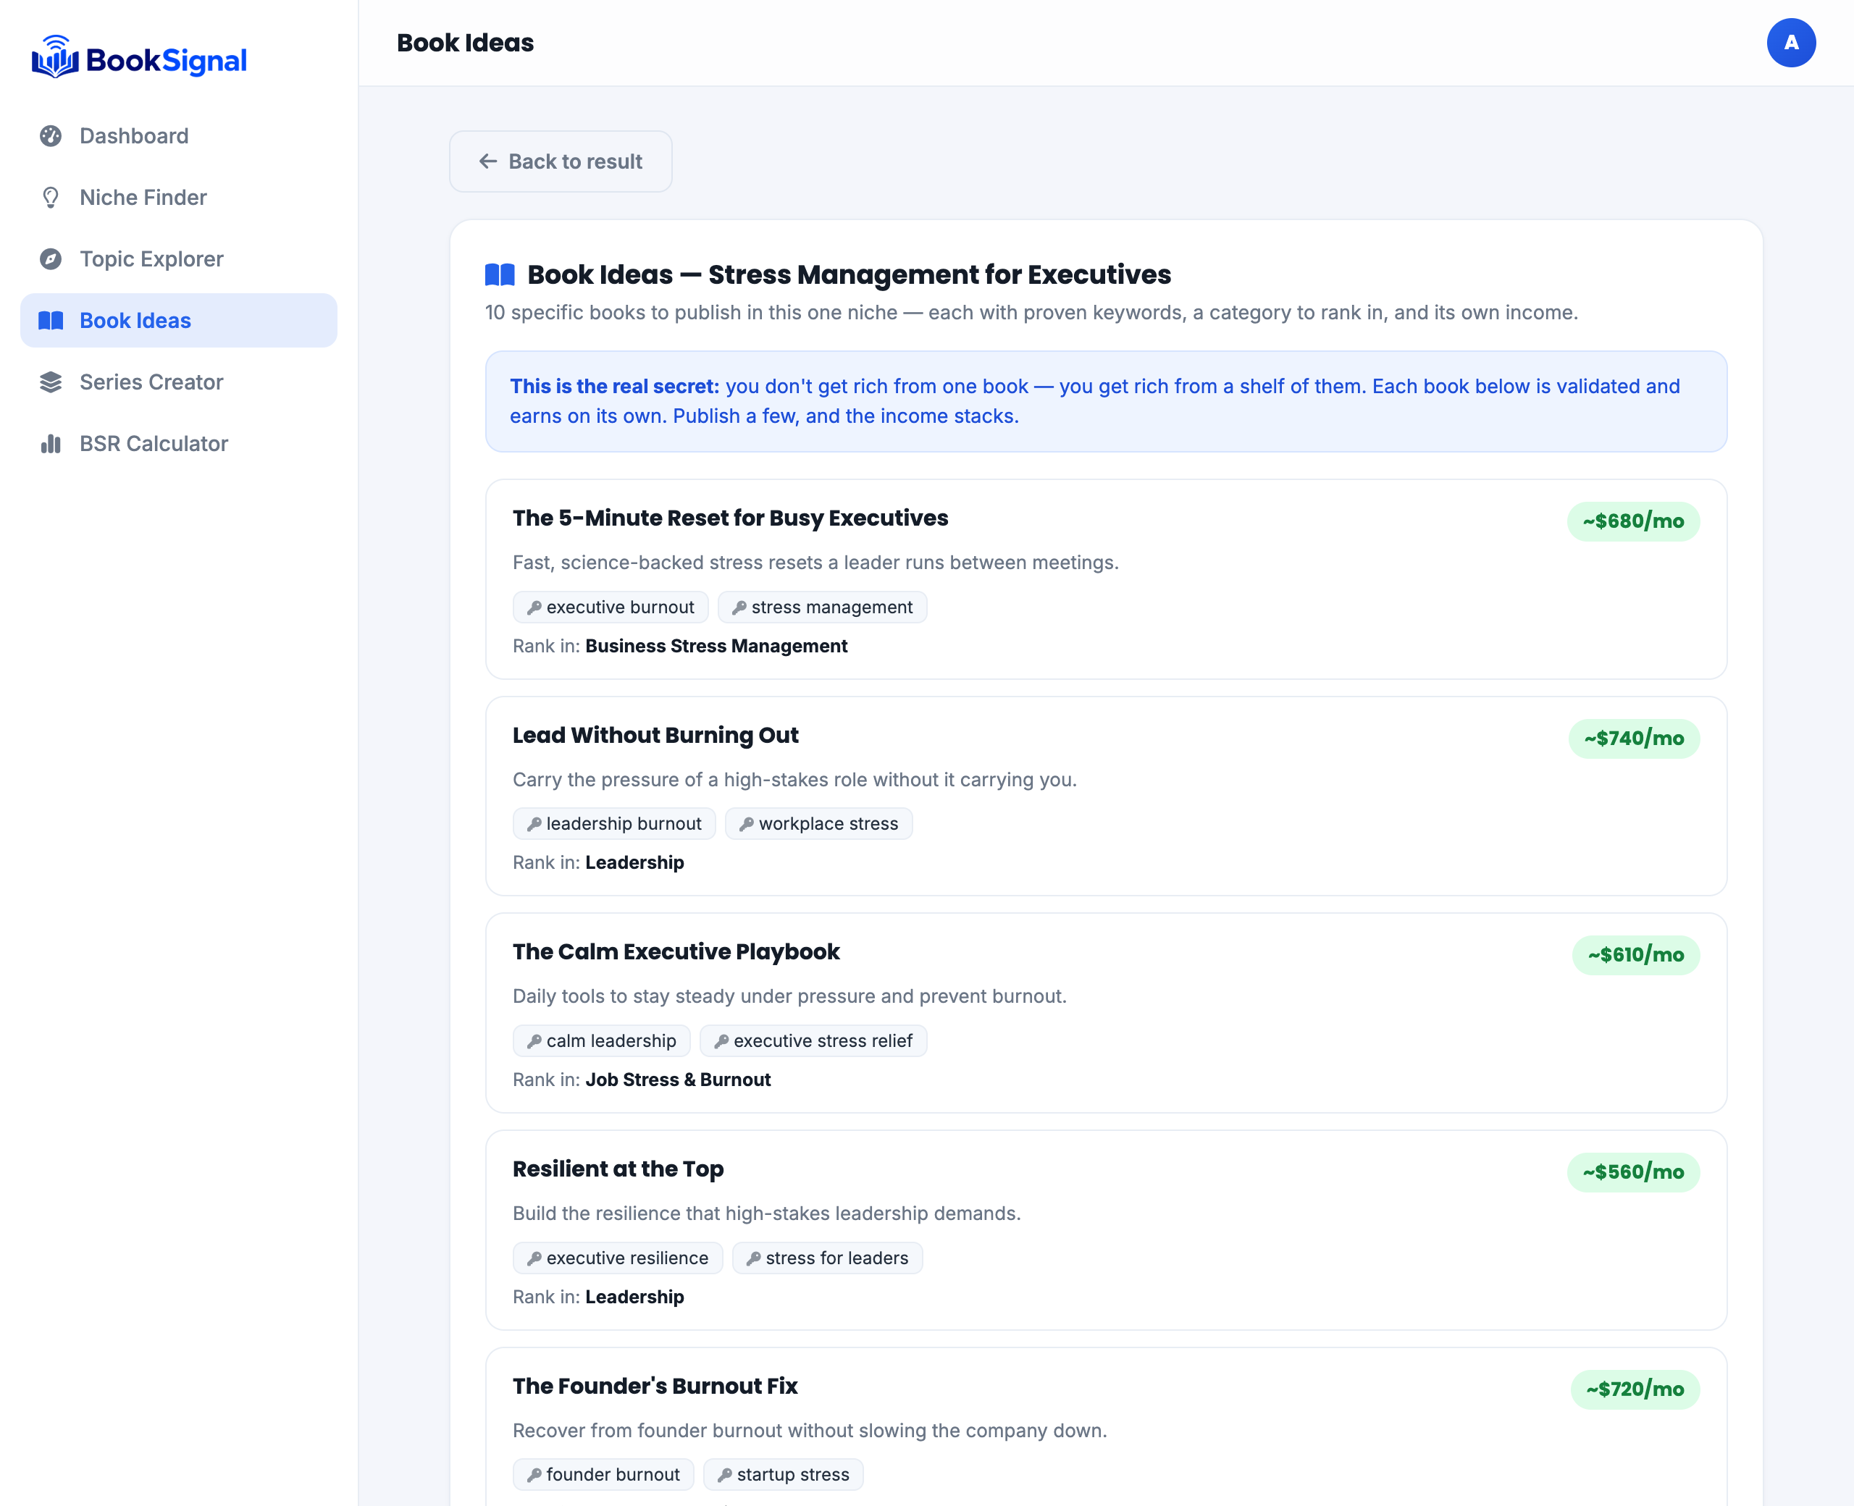The image size is (1854, 1506).
Task: Click description 'Carry the pressure of a high-stakes role'
Action: [794, 780]
